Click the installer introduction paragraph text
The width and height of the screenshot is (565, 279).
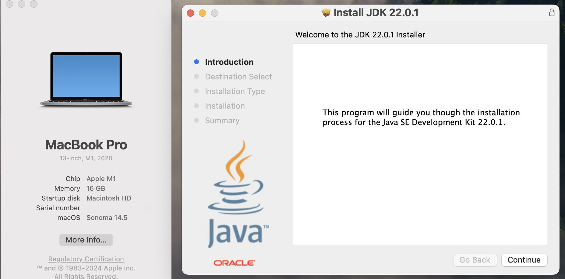coord(421,117)
